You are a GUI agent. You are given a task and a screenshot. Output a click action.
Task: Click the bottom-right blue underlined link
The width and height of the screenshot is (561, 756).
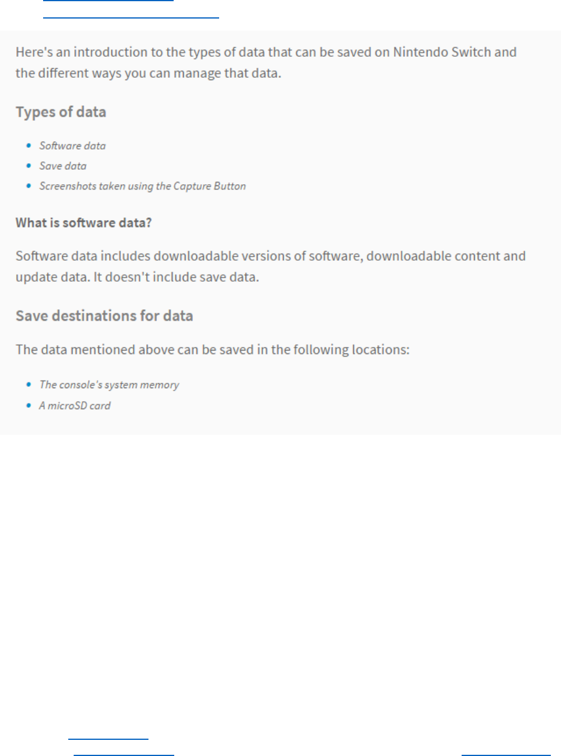(506, 754)
